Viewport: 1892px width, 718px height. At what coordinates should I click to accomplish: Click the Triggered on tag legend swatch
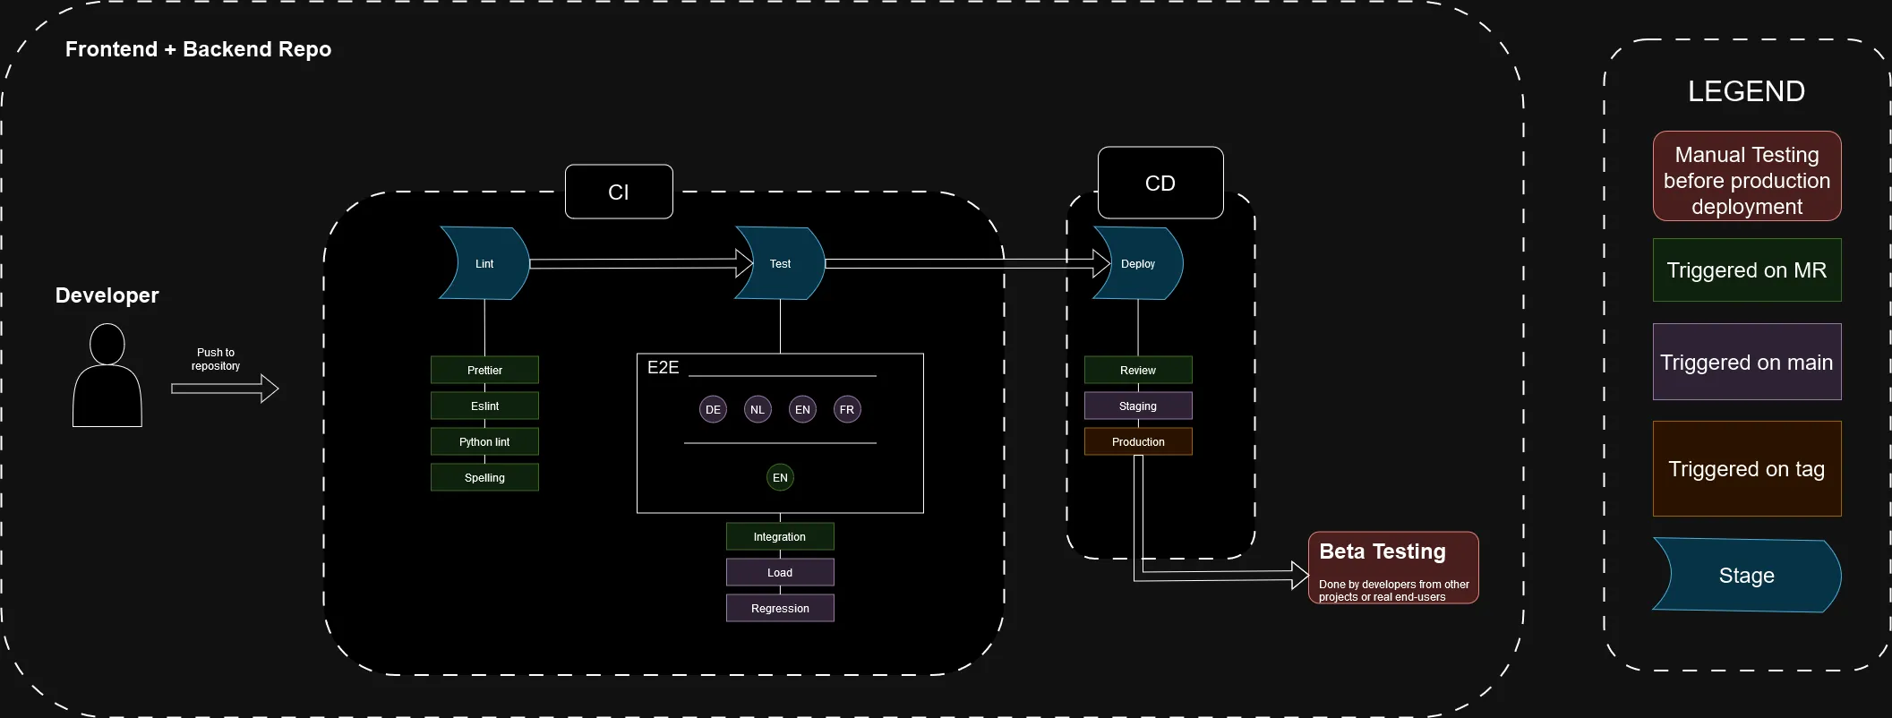1746,468
